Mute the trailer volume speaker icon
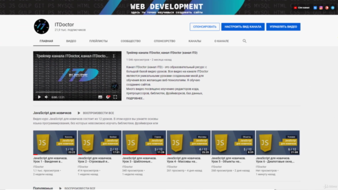The height and width of the screenshot is (190, 338). click(46, 97)
